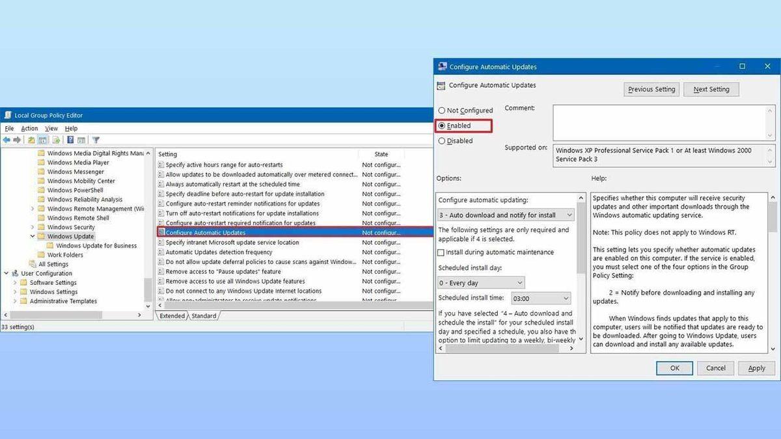Click the Next Setting button

[x=711, y=89]
